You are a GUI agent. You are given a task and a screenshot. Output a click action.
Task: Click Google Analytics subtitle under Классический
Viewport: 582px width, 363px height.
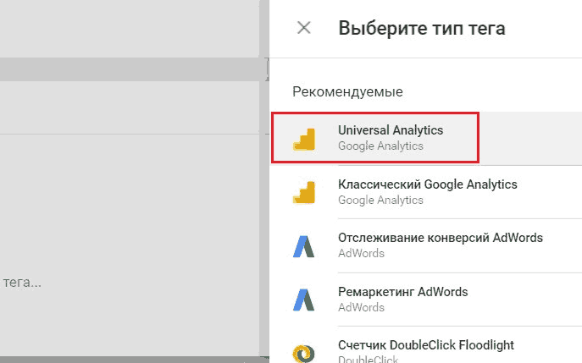tap(380, 201)
